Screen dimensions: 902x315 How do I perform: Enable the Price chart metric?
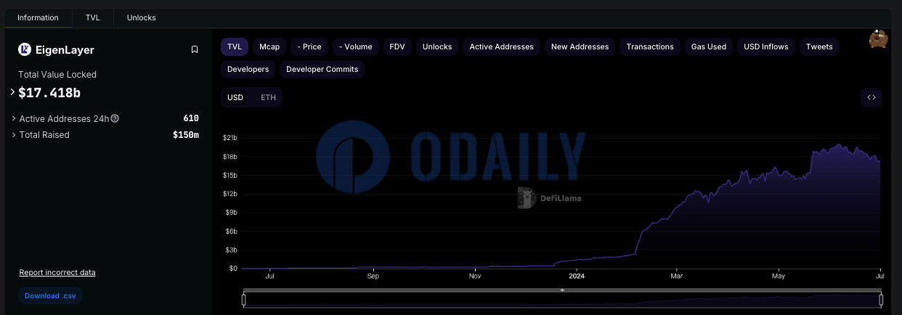click(309, 46)
